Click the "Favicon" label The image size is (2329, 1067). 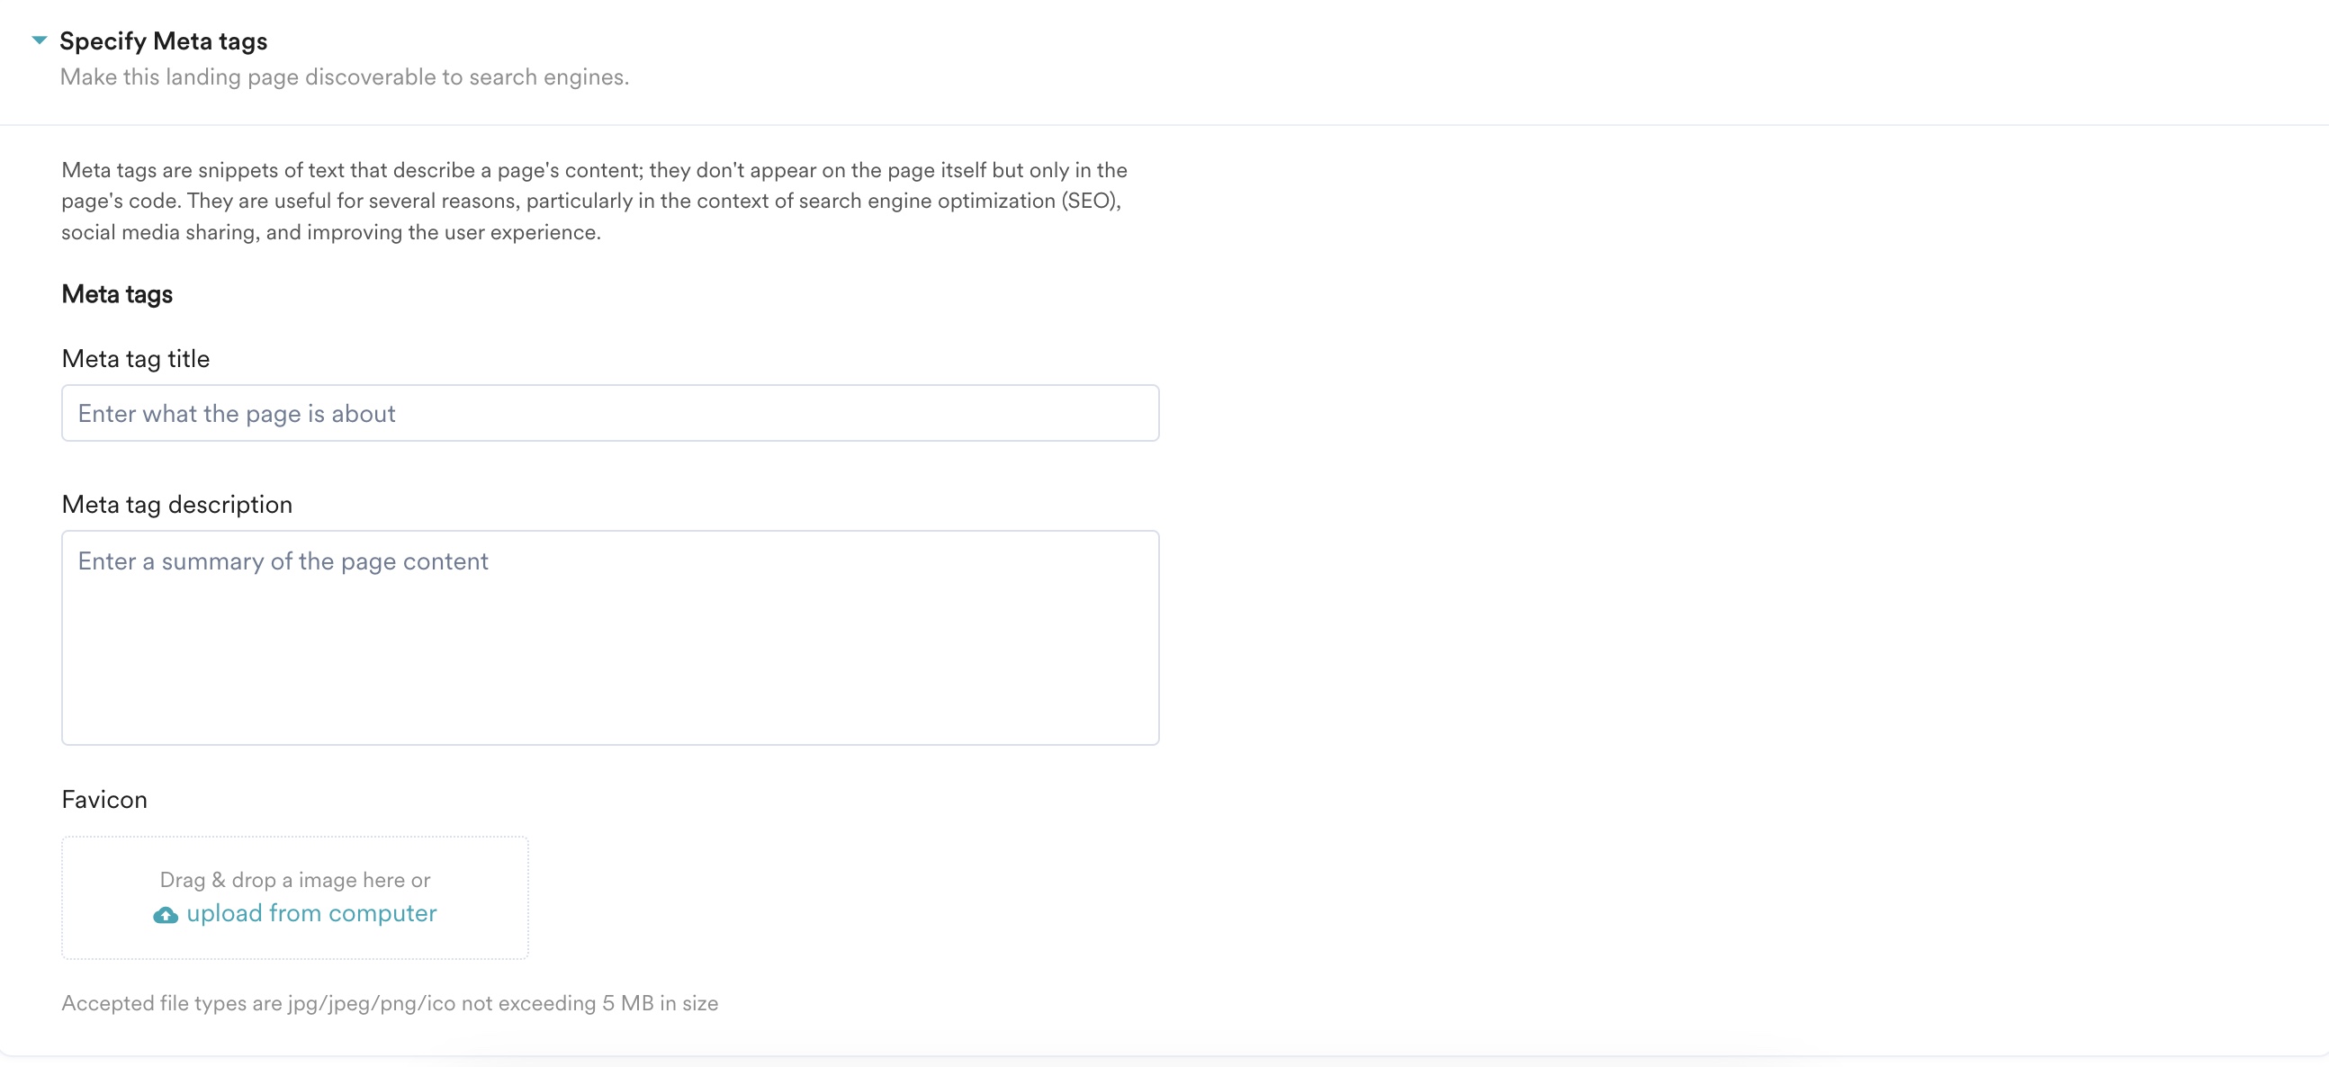104,800
